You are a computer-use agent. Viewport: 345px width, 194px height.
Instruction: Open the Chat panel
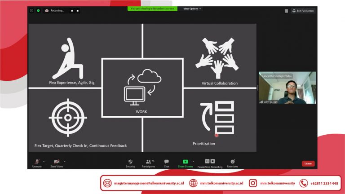pyautogui.click(x=166, y=162)
